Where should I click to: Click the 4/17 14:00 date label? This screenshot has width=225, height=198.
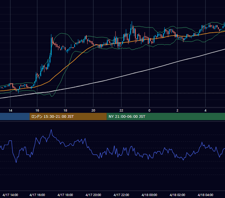[10, 195]
